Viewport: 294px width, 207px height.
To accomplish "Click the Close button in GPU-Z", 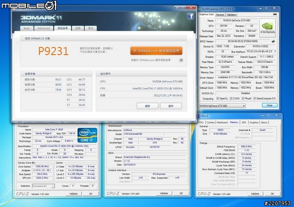I will (x=270, y=105).
